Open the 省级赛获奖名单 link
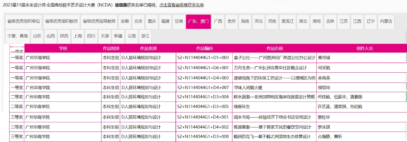 [182, 5]
